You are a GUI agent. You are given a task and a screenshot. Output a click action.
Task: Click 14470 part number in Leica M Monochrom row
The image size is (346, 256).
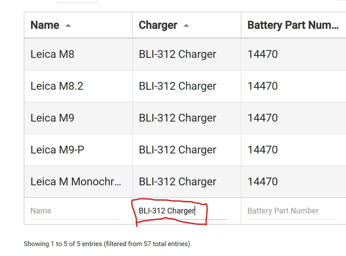263,182
